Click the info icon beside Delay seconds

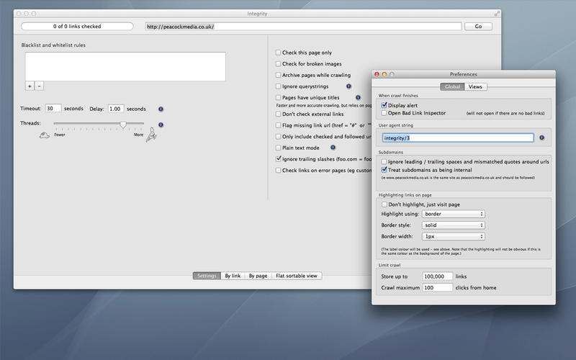click(161, 109)
